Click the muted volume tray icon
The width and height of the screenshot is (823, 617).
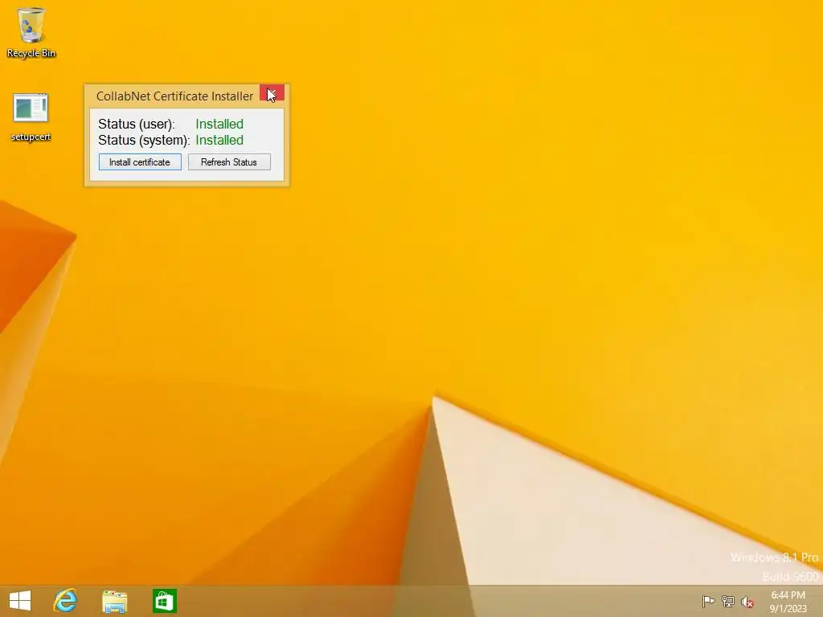pyautogui.click(x=747, y=602)
